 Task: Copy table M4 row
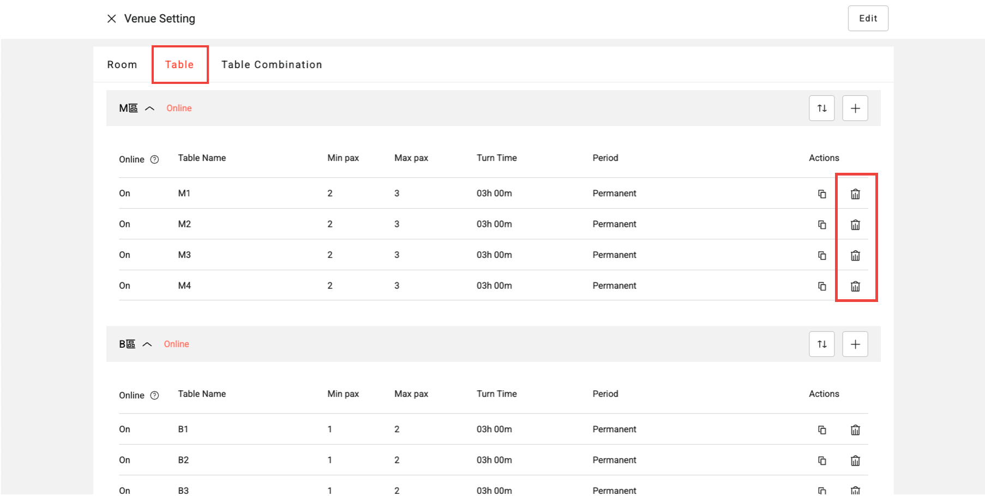click(821, 286)
